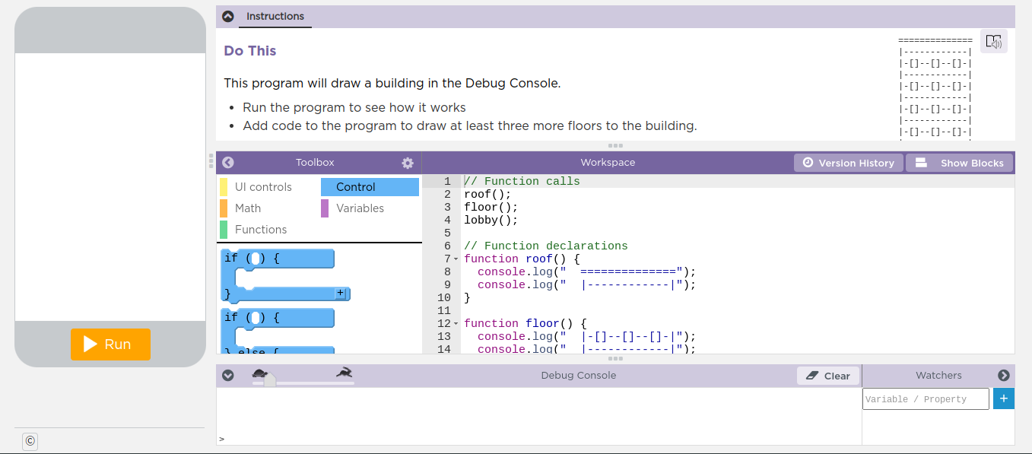Viewport: 1032px width, 454px height.
Task: Collapse the floor function on line 12
Action: click(x=454, y=323)
